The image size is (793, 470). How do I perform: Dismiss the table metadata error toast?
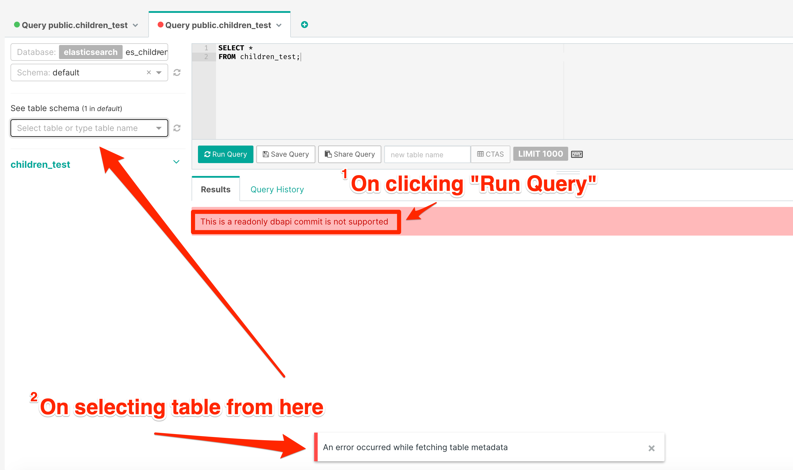(x=651, y=448)
